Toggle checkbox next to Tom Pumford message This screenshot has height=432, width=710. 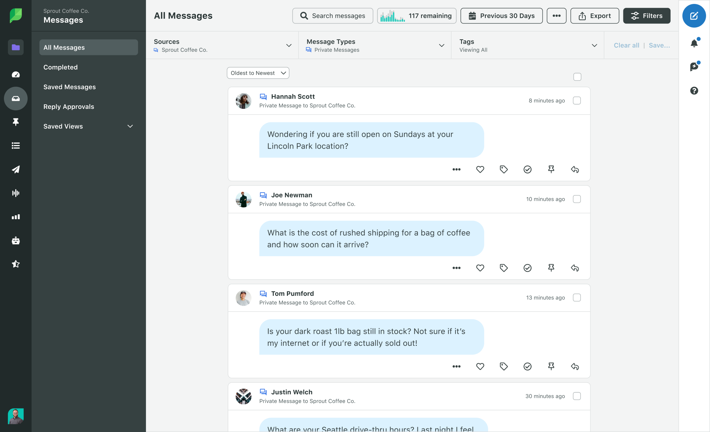point(577,297)
